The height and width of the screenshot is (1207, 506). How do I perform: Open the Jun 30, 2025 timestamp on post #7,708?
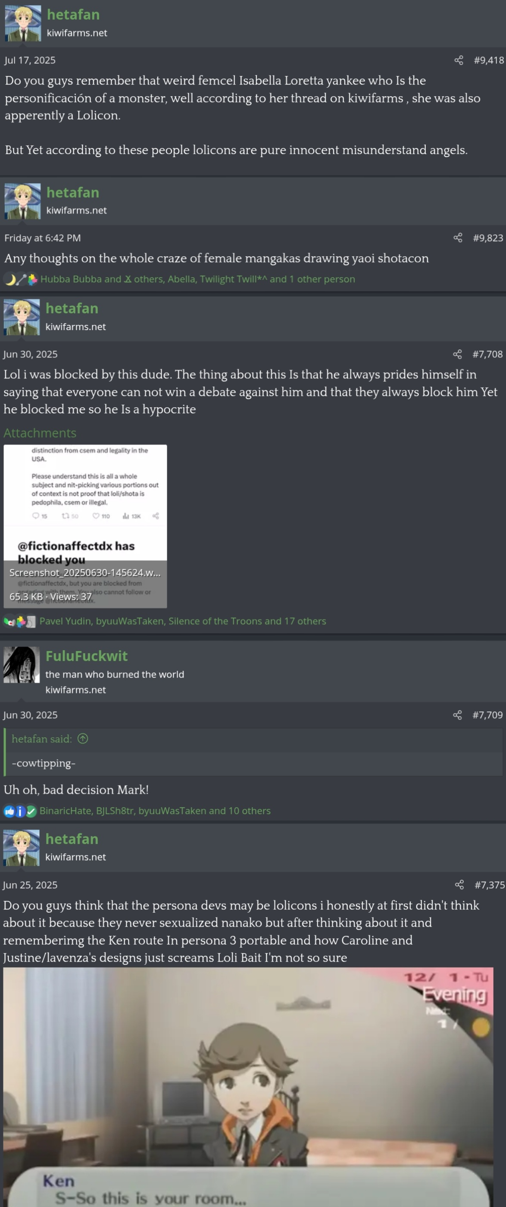[31, 354]
